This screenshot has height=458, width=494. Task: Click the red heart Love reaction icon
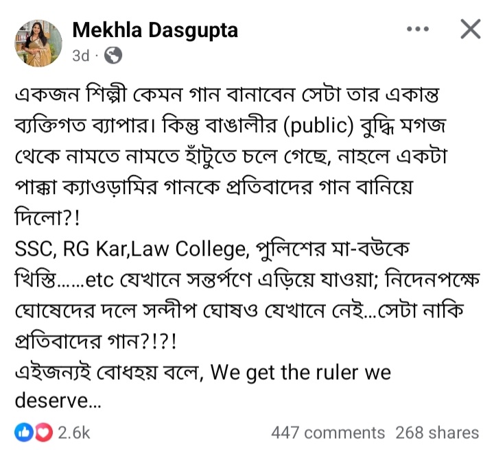tap(43, 432)
